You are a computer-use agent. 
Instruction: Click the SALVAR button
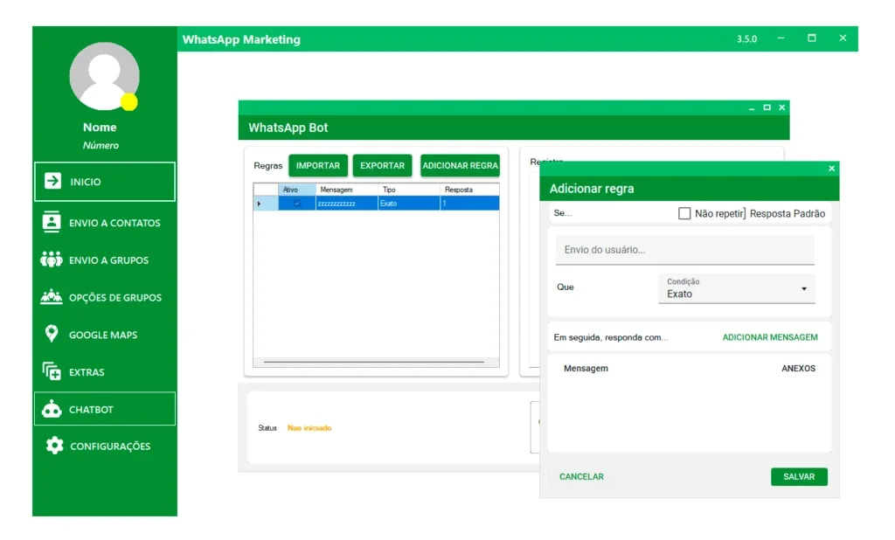tap(799, 476)
